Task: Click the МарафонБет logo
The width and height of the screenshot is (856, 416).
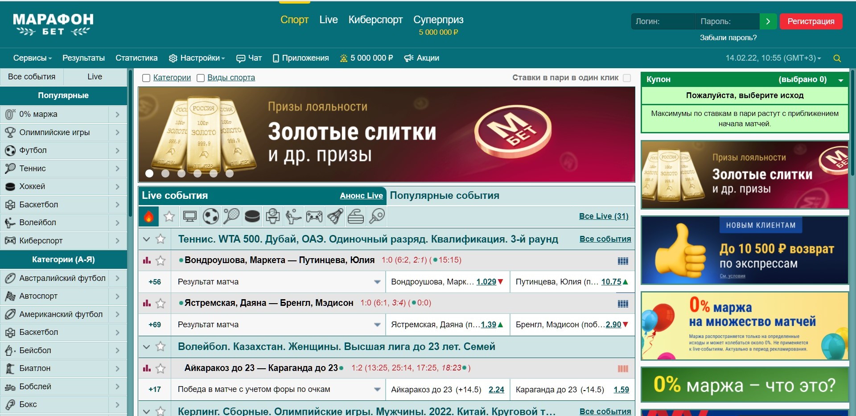Action: [53, 24]
